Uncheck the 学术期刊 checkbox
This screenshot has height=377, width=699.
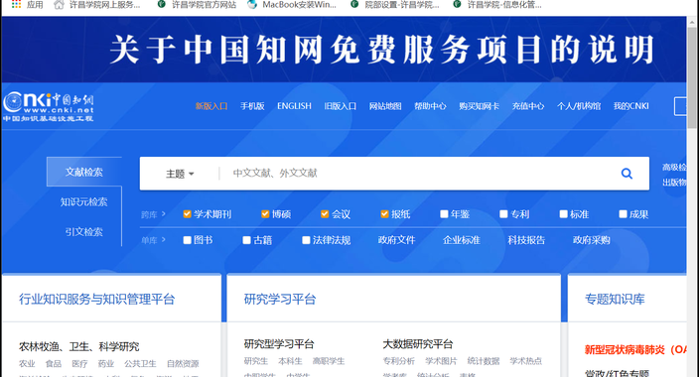pyautogui.click(x=188, y=214)
